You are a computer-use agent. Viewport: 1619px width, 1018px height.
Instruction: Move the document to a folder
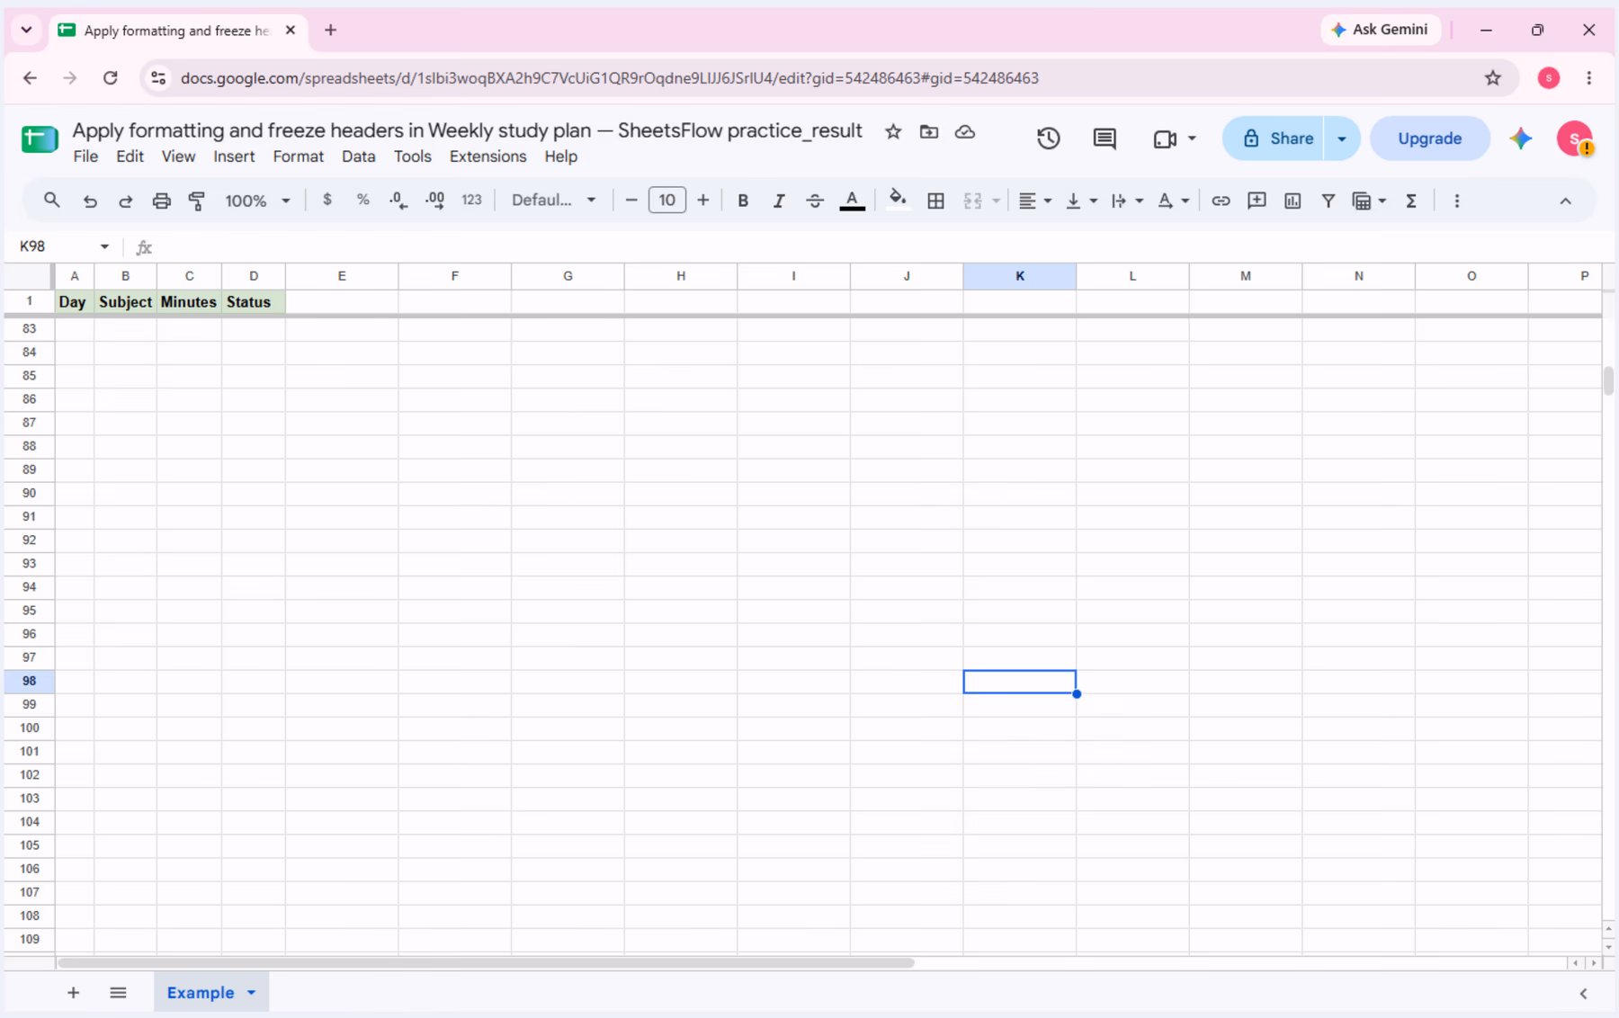pos(929,132)
